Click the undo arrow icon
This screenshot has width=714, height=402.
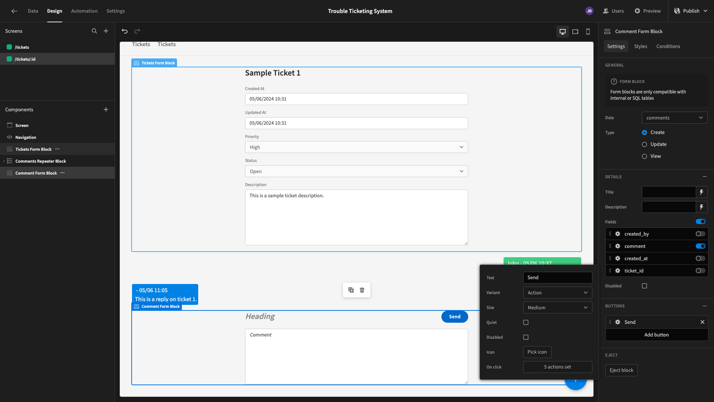coord(125,31)
